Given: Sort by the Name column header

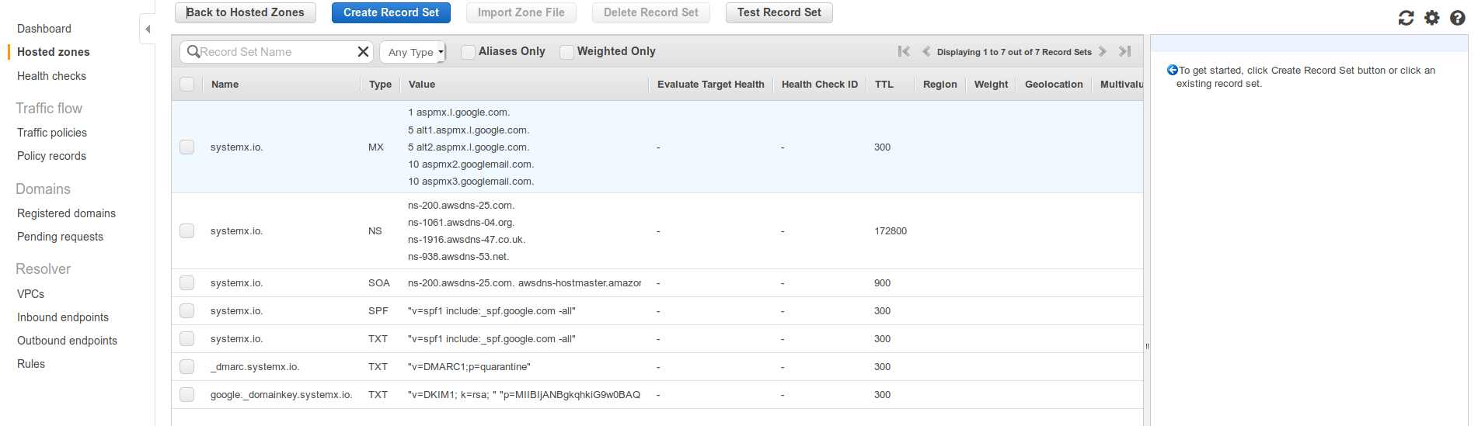Looking at the screenshot, I should click(x=225, y=85).
